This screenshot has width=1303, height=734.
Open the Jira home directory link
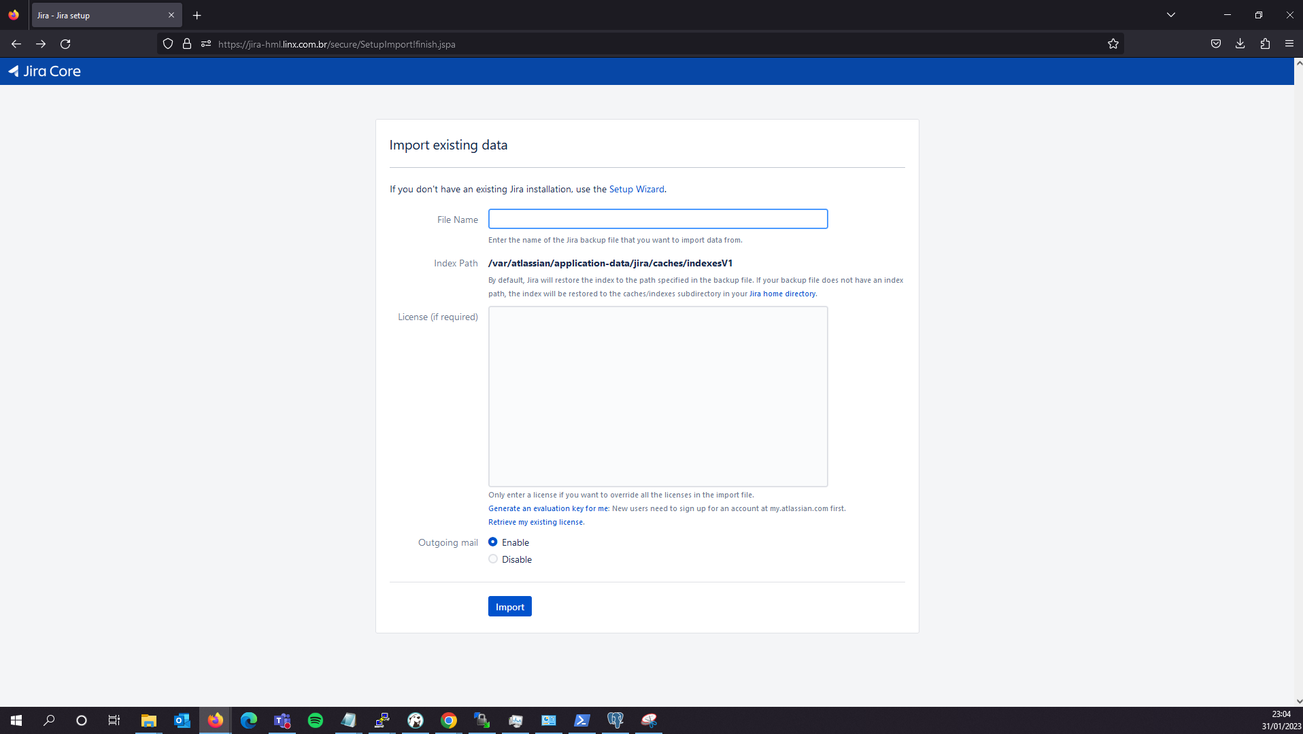[782, 294]
